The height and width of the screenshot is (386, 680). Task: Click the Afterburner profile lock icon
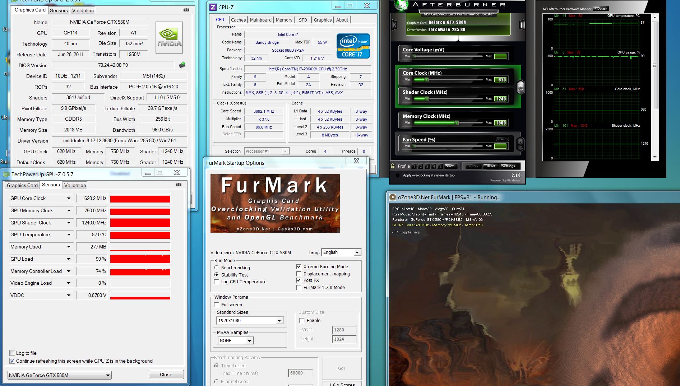coord(393,166)
